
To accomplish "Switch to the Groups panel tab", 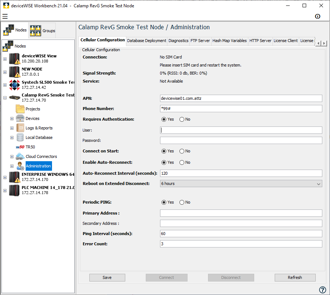I will [x=42, y=31].
